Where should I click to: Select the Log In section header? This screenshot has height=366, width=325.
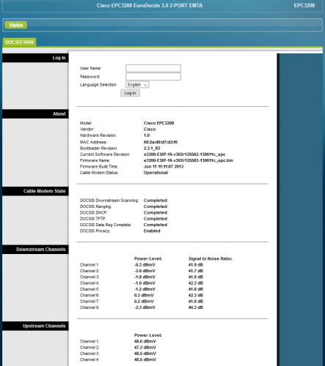pyautogui.click(x=35, y=58)
